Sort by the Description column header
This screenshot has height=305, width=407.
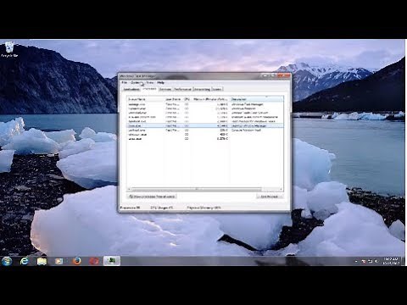(256, 99)
